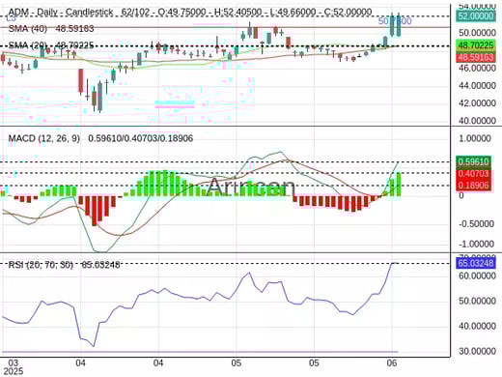Click the -0.50000 MACD axis label
This screenshot has height=377, width=502.
point(476,223)
